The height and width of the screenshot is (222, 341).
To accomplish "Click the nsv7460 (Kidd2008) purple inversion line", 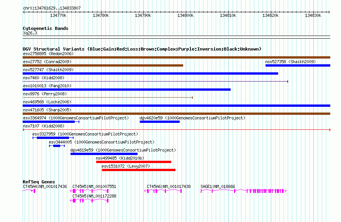I will pos(155,82).
